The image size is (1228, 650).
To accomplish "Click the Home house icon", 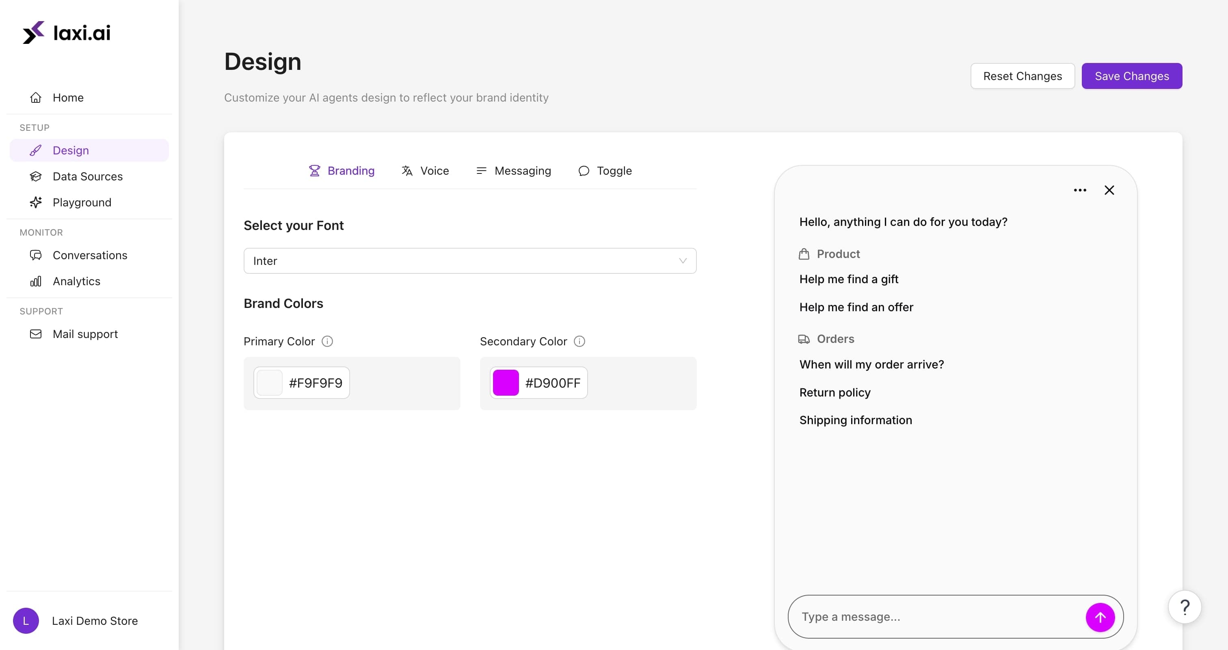I will click(x=36, y=98).
